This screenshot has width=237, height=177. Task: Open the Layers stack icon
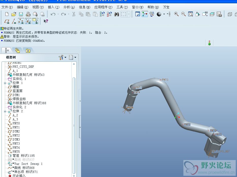pos(212,14)
